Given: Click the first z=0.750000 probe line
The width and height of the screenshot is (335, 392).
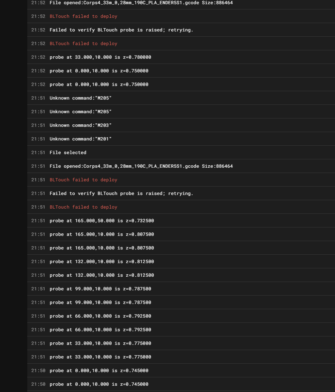Looking at the screenshot, I should tap(99, 71).
